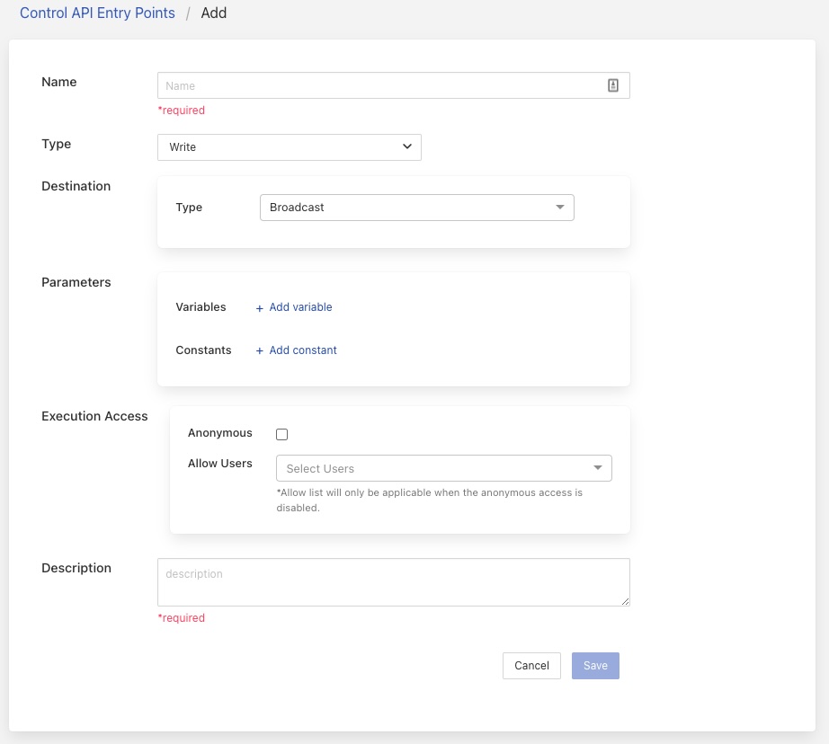This screenshot has height=744, width=829.
Task: Click the caret arrow in Broadcast combo box
Action: tap(560, 208)
